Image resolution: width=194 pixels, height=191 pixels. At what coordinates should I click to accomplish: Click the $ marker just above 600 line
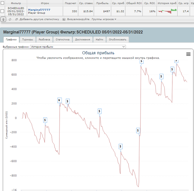tap(172, 69)
